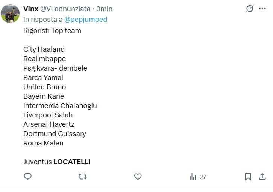Click the 'Intermerda Chalanoglu' line
Viewport: 273px width, 192px height.
60,106
